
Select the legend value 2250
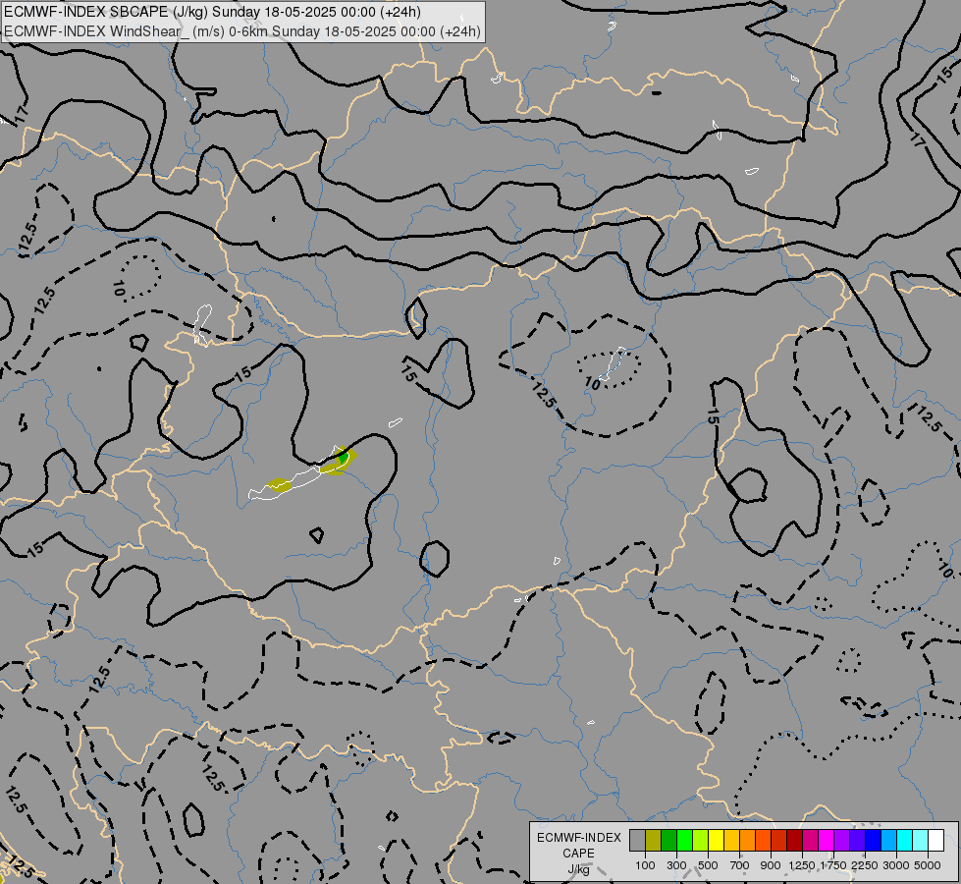click(865, 865)
